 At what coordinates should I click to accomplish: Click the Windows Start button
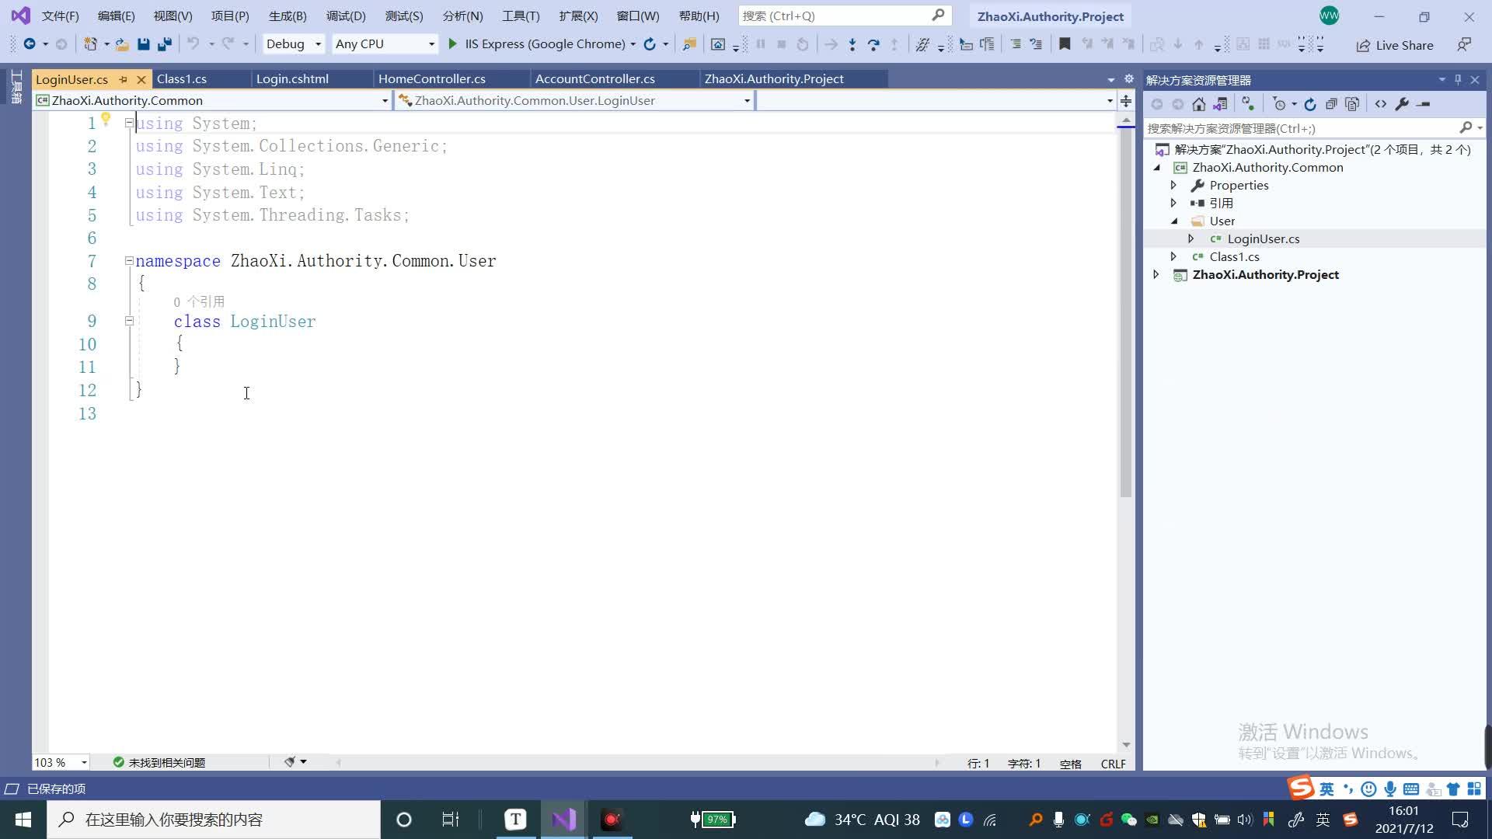pyautogui.click(x=23, y=820)
